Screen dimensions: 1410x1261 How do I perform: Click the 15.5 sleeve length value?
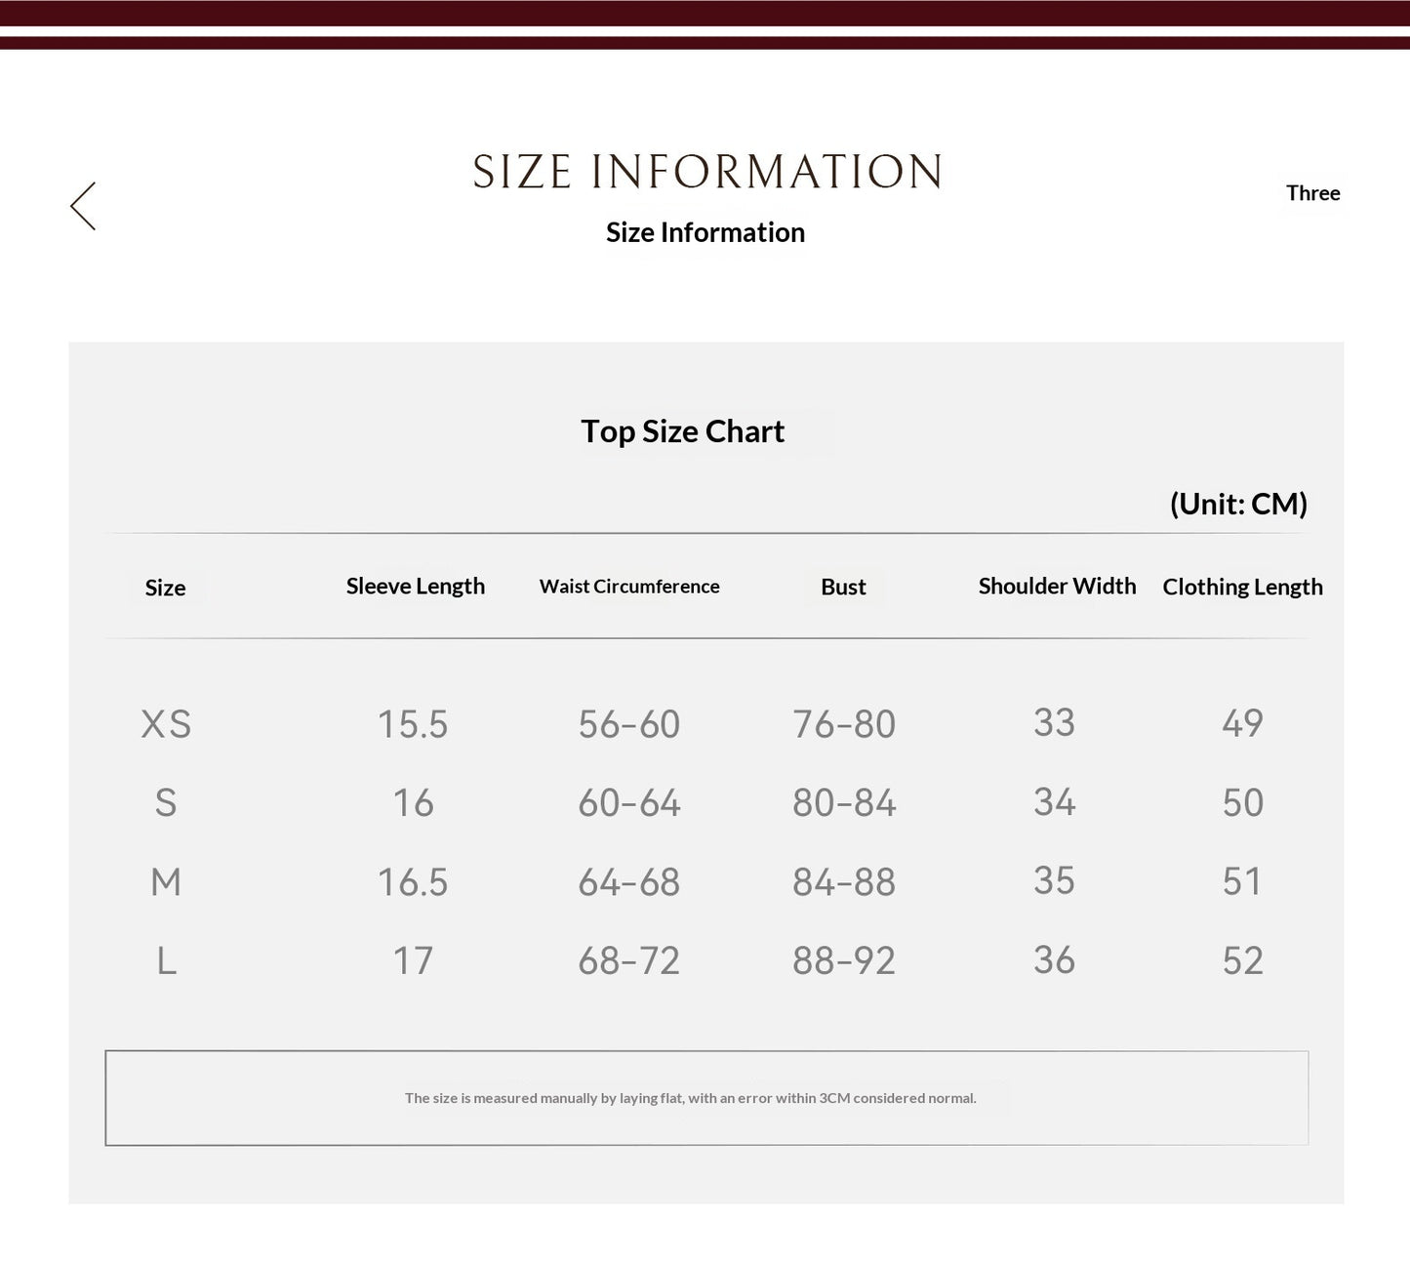point(413,724)
